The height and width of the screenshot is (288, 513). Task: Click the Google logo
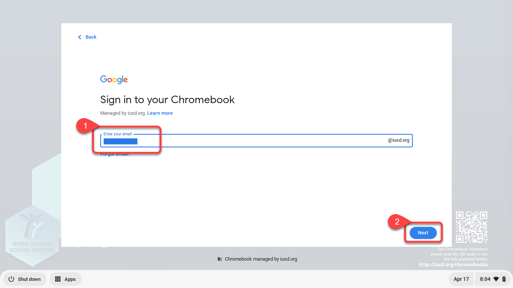(x=114, y=80)
